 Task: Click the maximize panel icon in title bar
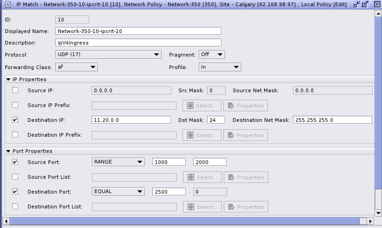[365, 4]
